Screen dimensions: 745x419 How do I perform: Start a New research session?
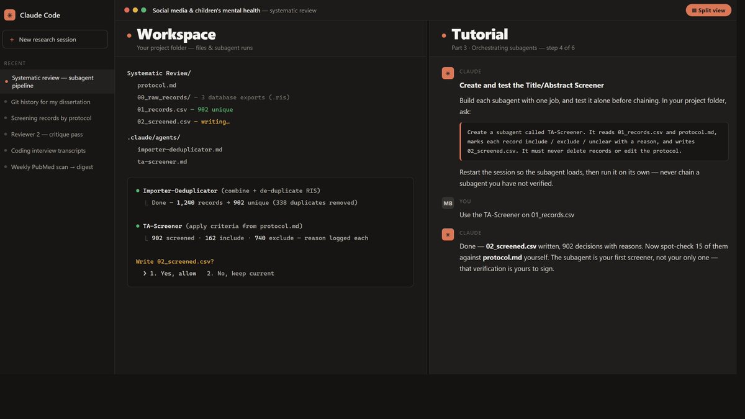click(x=55, y=39)
